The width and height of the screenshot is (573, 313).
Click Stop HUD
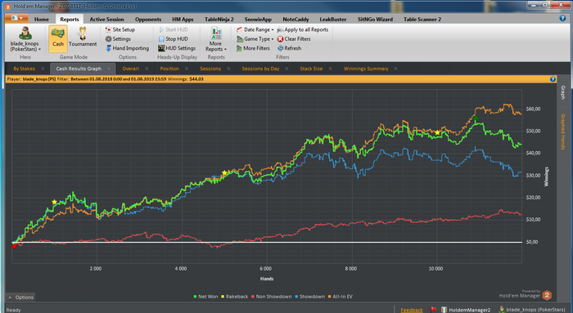coord(174,38)
